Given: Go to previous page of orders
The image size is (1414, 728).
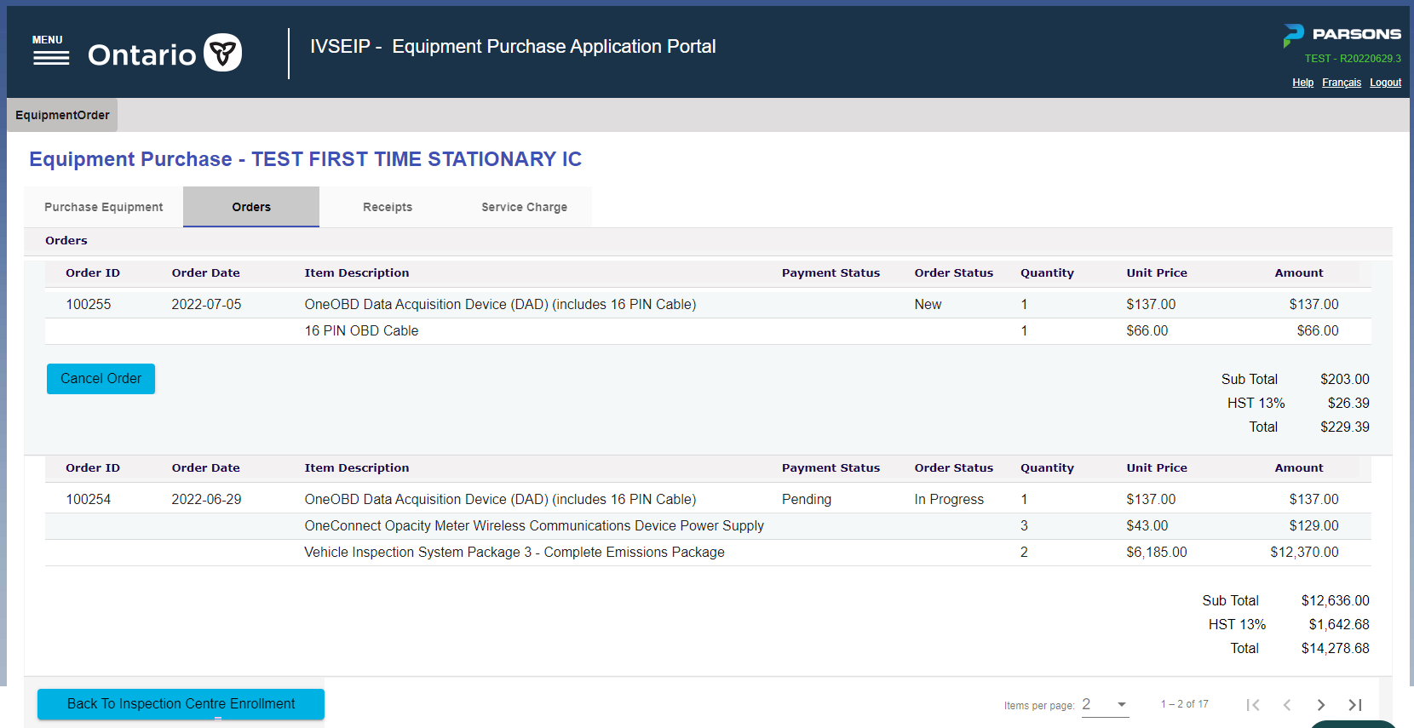Looking at the screenshot, I should click(1287, 705).
